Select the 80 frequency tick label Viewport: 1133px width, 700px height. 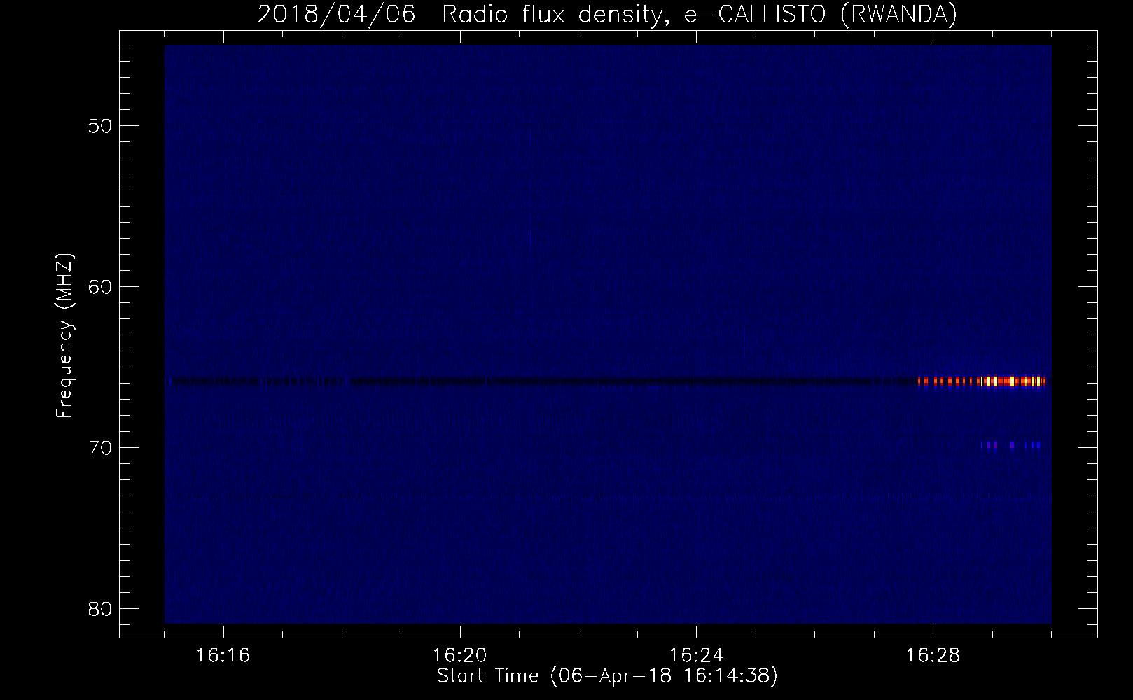tap(99, 609)
